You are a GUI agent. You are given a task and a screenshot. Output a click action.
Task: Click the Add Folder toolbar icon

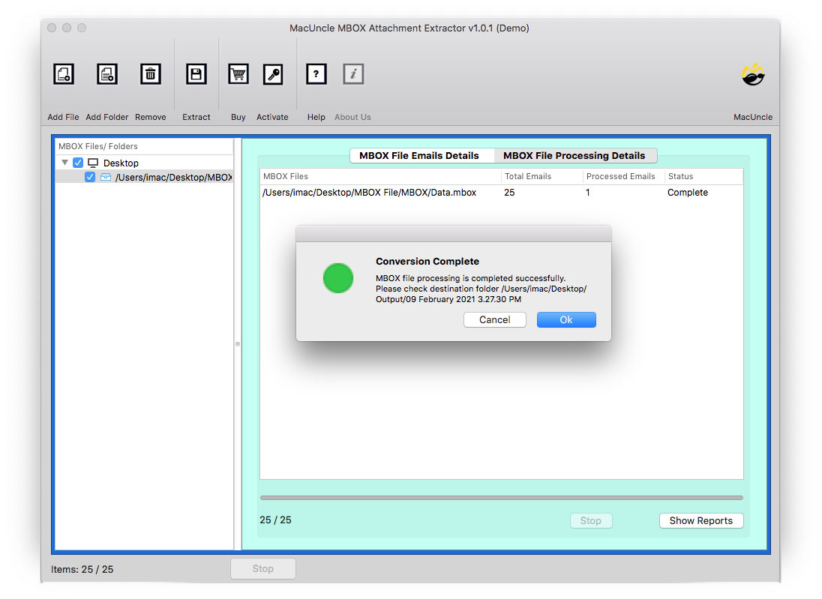[x=107, y=74]
